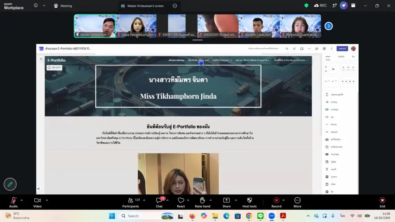Click the redo arrow in Sites editor
395x222 pixels.
(294, 49)
